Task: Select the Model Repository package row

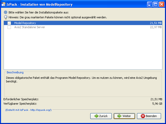Action: pos(83,23)
